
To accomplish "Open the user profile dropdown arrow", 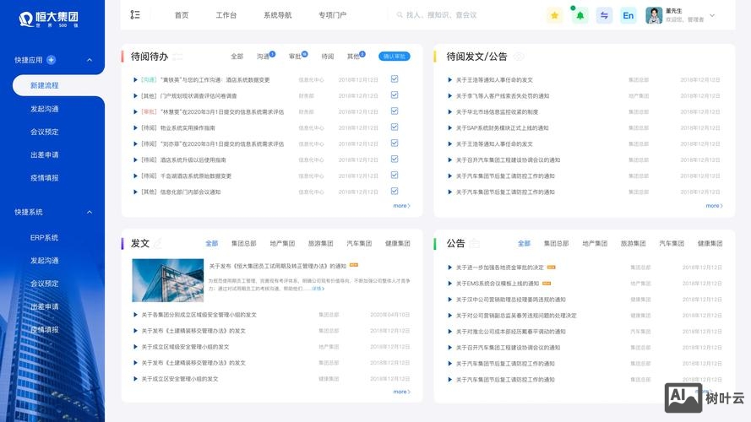I will [x=712, y=15].
